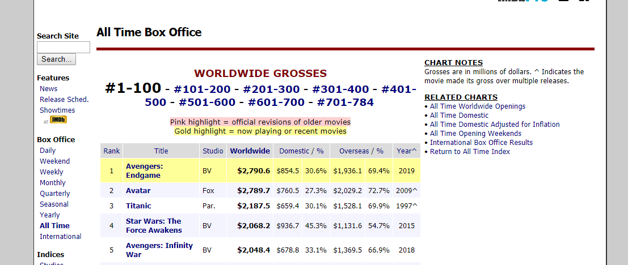Jump to ranks #401-500

point(399,89)
